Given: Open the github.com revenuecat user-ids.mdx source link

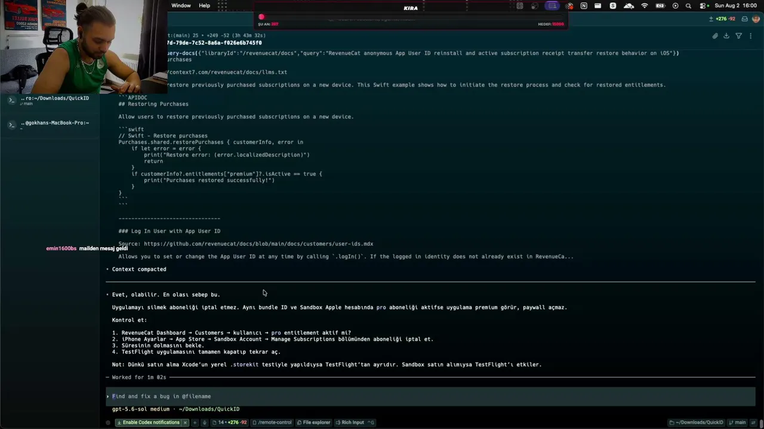Looking at the screenshot, I should click(x=258, y=244).
